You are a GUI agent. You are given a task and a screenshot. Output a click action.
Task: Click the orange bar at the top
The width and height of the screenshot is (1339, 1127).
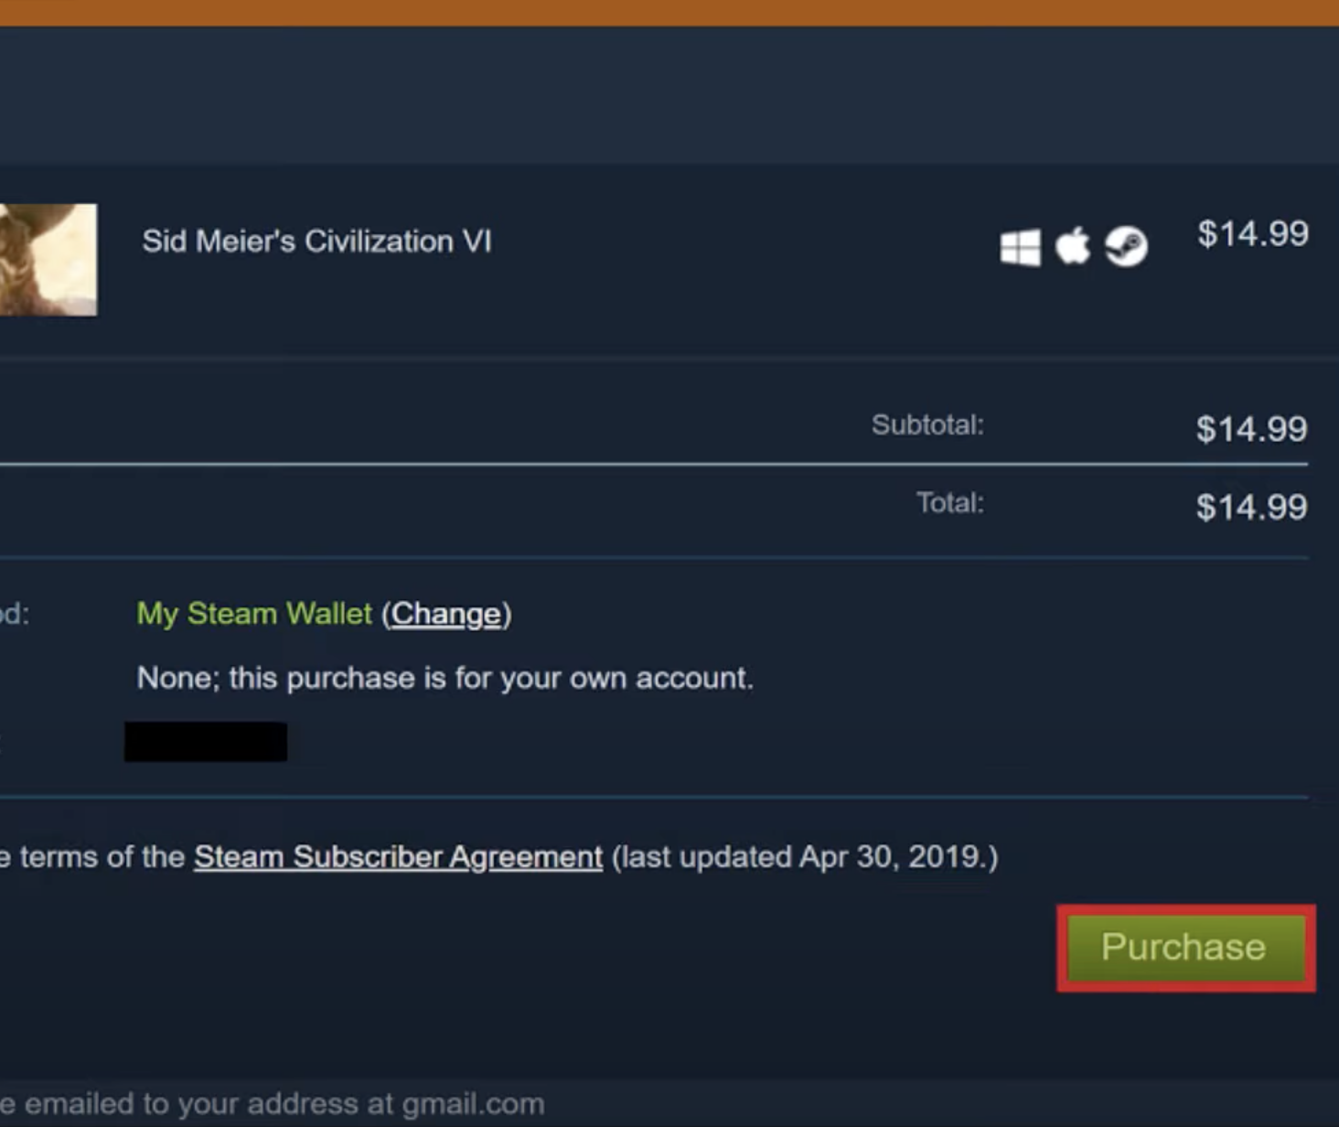669,11
